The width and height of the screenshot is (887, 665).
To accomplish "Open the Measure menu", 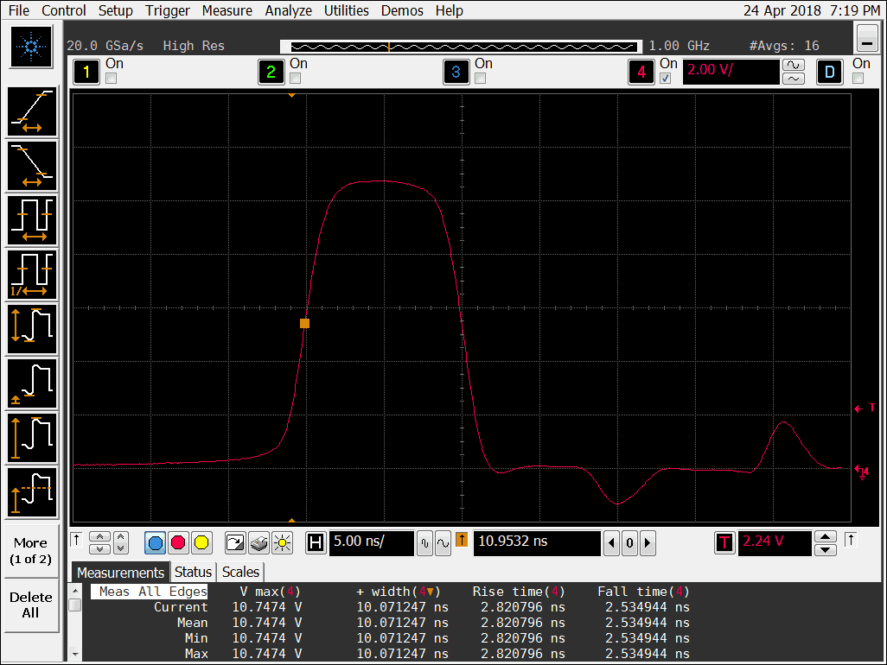I will 227,10.
